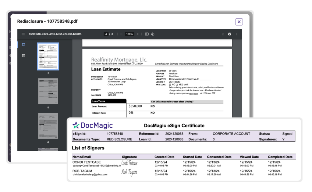Image resolution: width=312 pixels, height=192 pixels.
Task: Close the Redisclosure PDF dialog
Action: 239,22
